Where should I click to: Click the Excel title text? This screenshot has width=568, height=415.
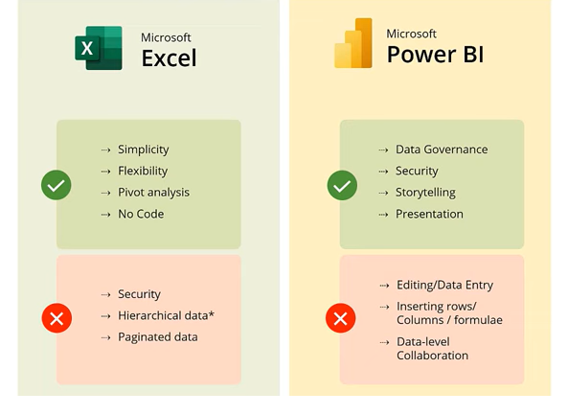[169, 58]
